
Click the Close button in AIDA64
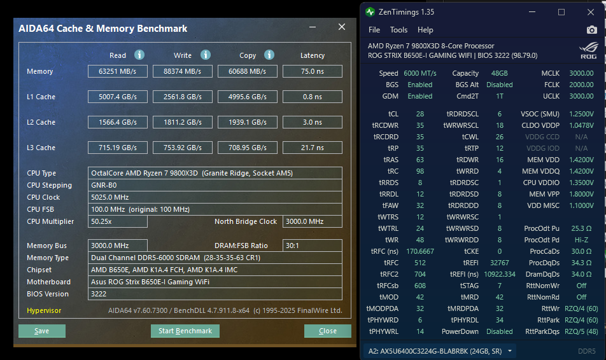[328, 331]
